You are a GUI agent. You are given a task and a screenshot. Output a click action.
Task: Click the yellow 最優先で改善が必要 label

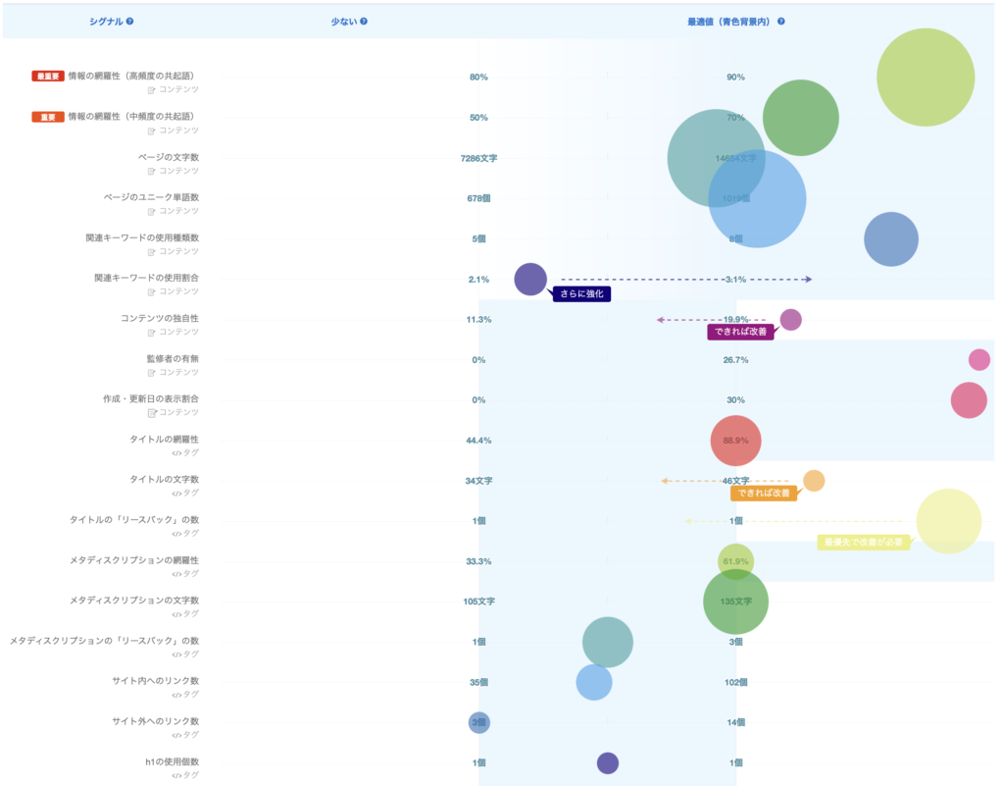pos(863,542)
